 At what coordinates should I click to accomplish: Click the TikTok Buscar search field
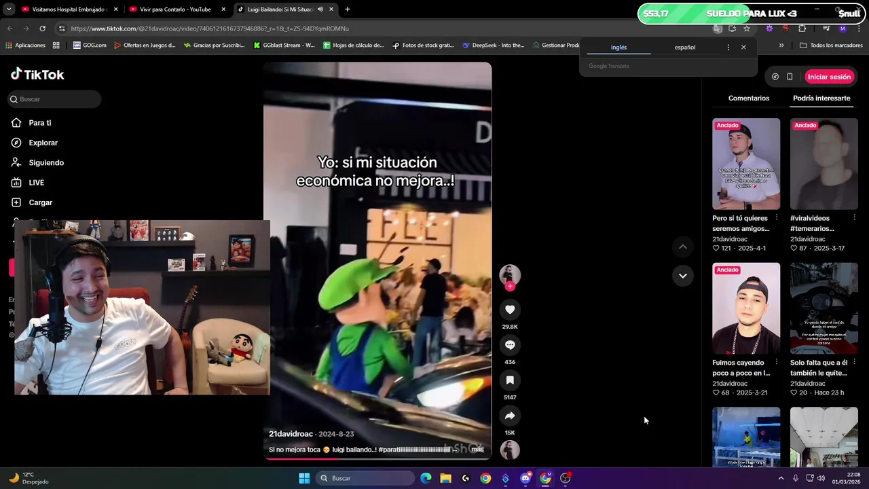54,99
